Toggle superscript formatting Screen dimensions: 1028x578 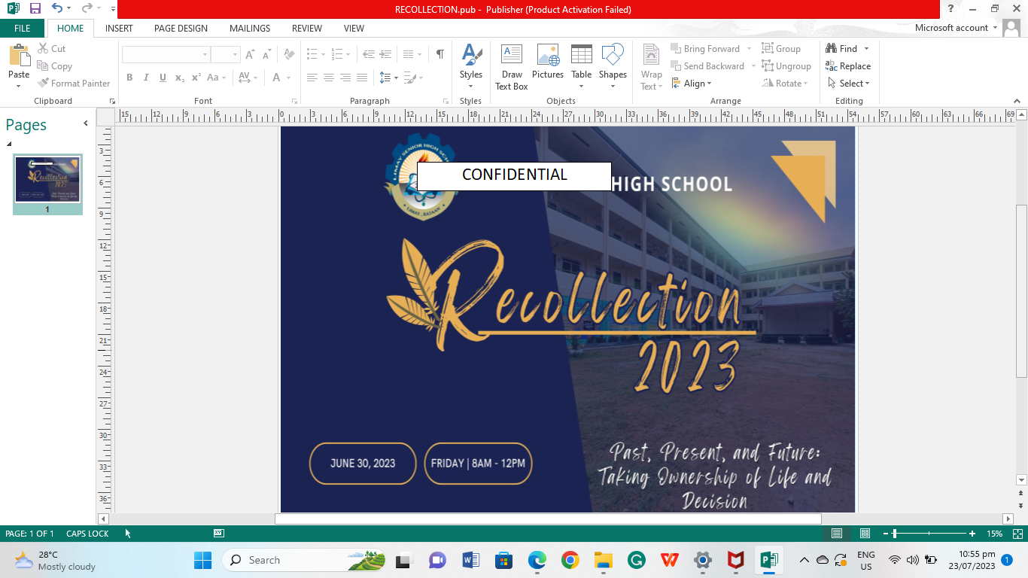pyautogui.click(x=196, y=78)
